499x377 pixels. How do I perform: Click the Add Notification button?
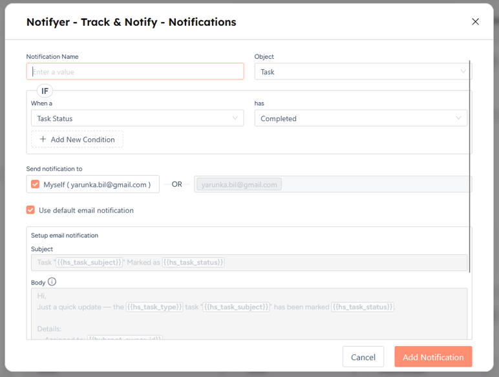[433, 357]
